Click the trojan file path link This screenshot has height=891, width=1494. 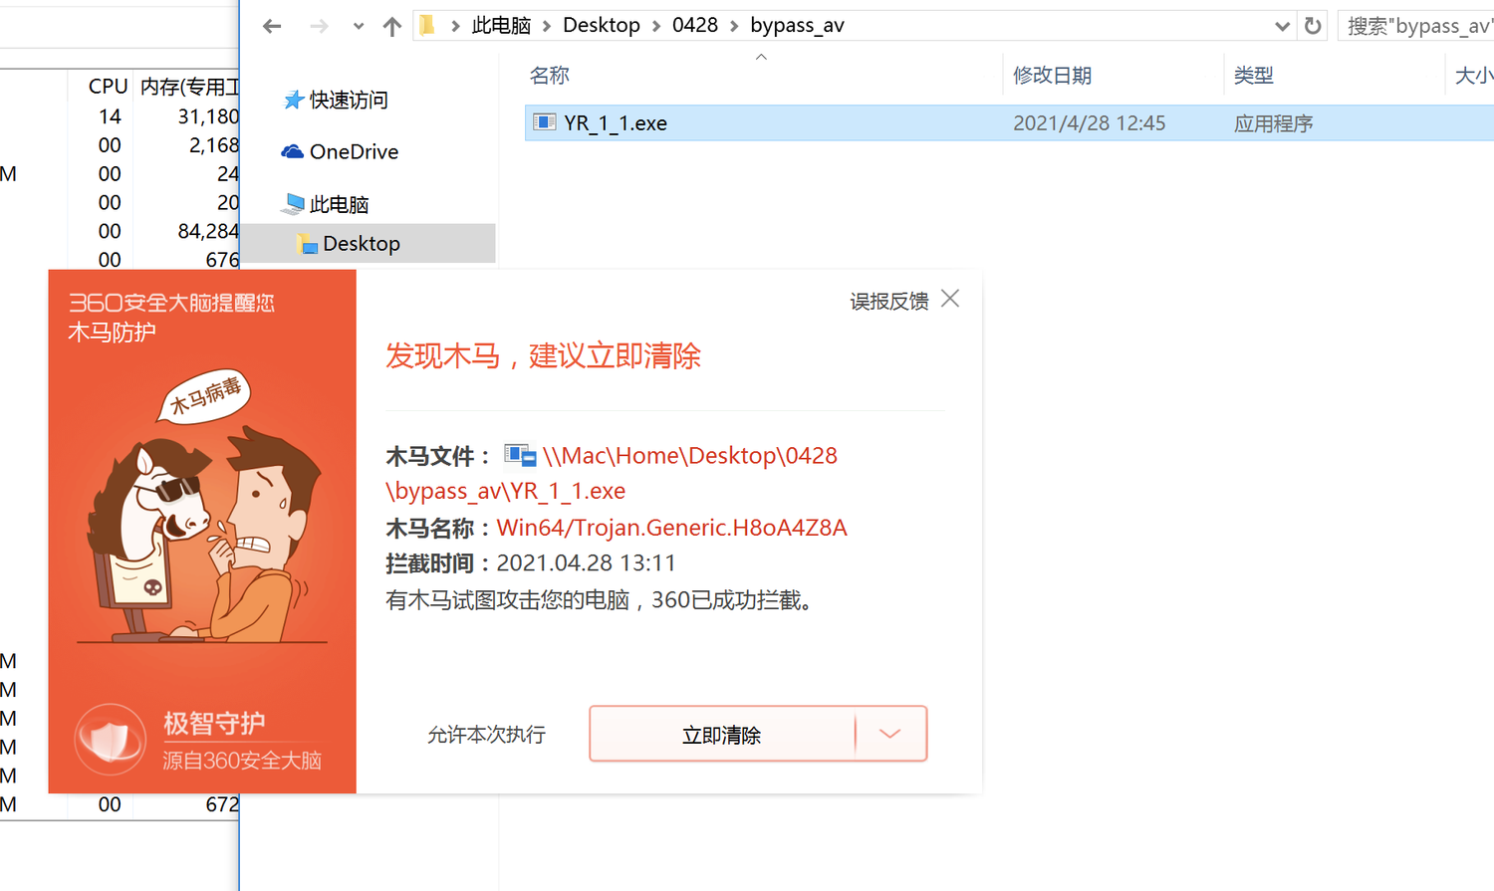click(x=612, y=473)
